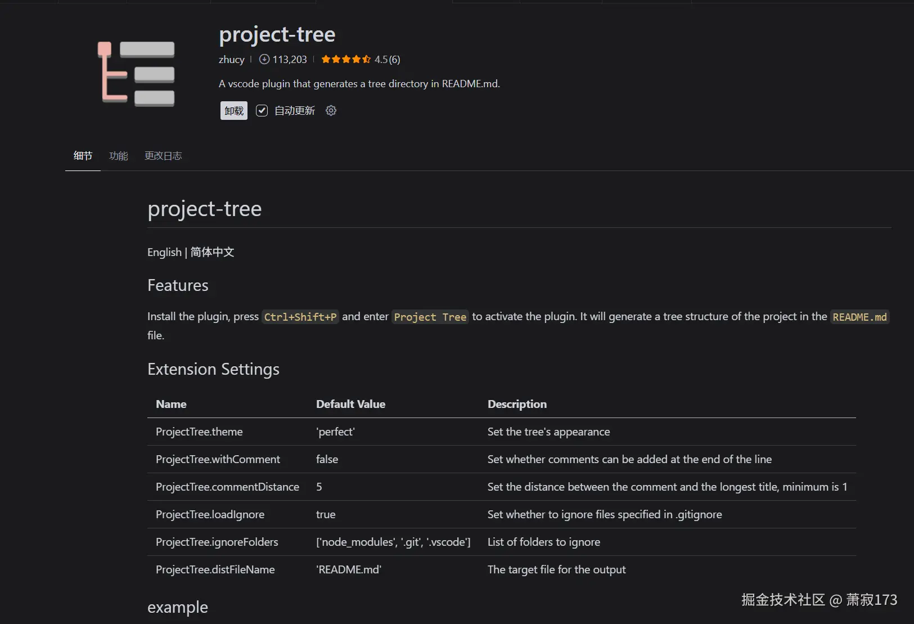Click the README.md inline code snippet

859,317
